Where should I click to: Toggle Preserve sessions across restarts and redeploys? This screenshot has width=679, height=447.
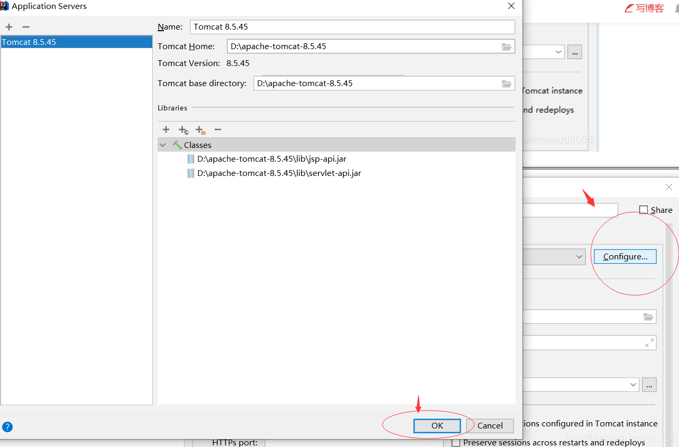pyautogui.click(x=456, y=442)
